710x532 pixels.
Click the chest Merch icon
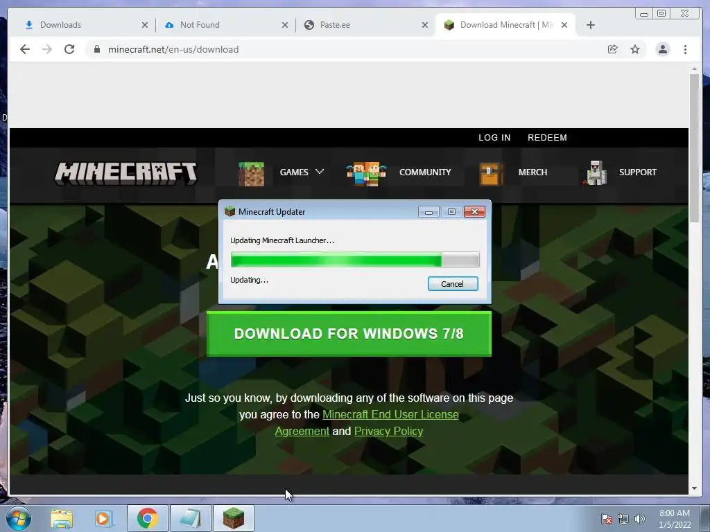(492, 174)
